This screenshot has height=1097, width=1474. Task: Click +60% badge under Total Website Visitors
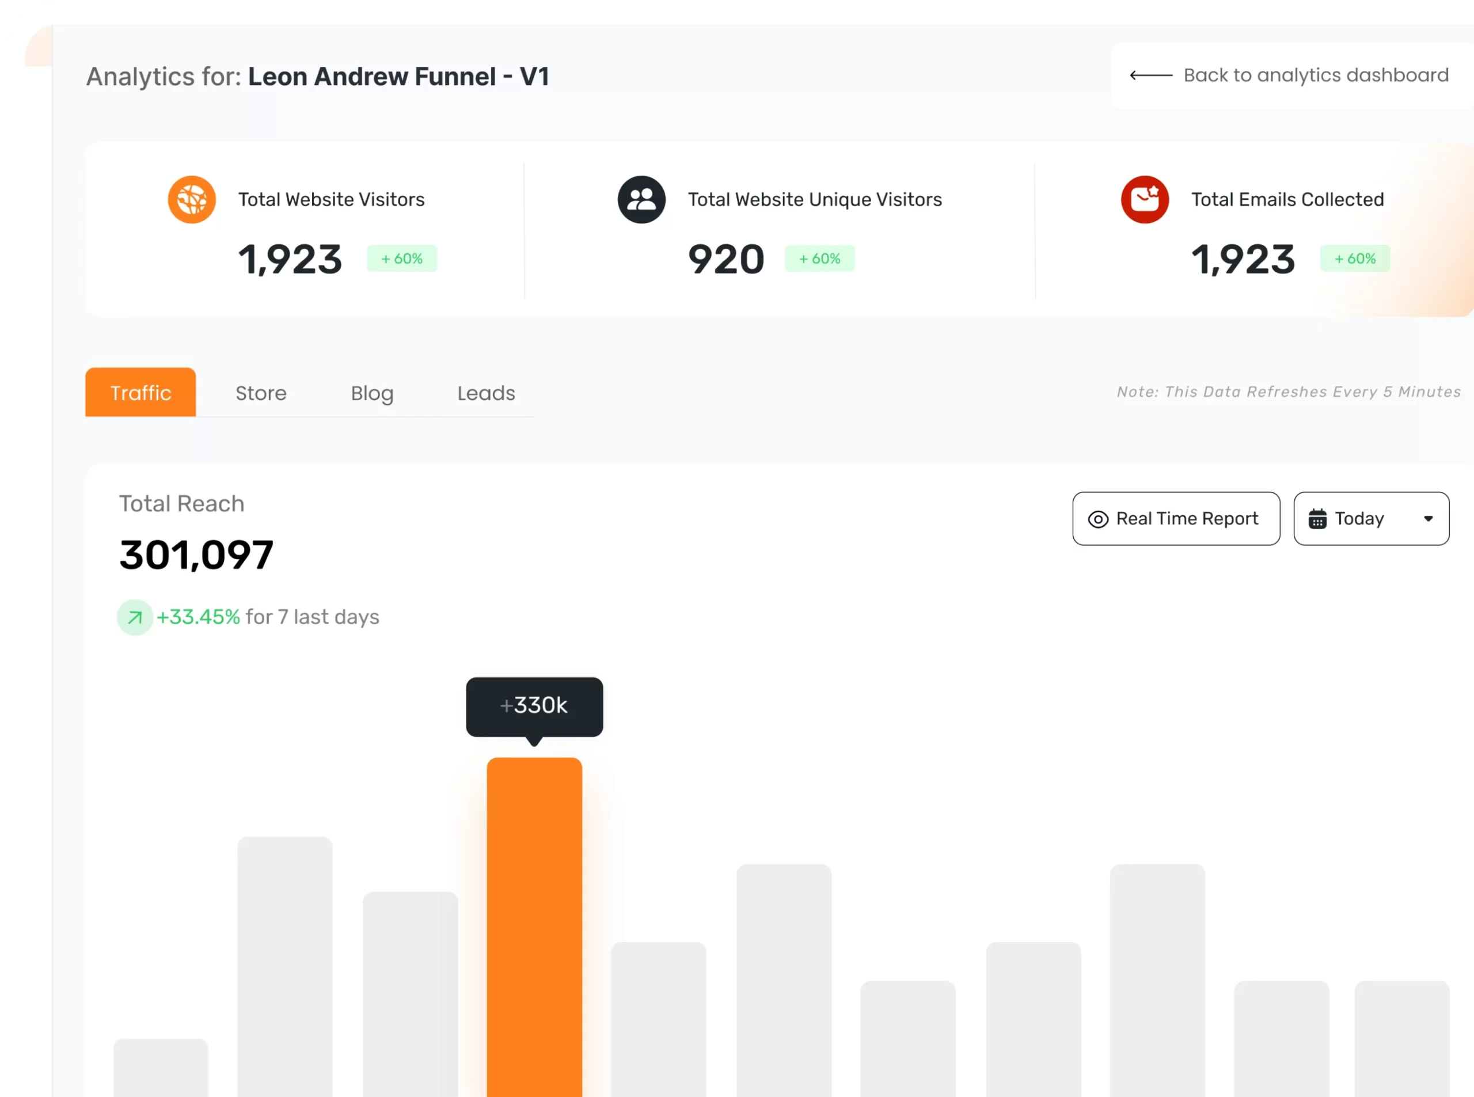[402, 259]
